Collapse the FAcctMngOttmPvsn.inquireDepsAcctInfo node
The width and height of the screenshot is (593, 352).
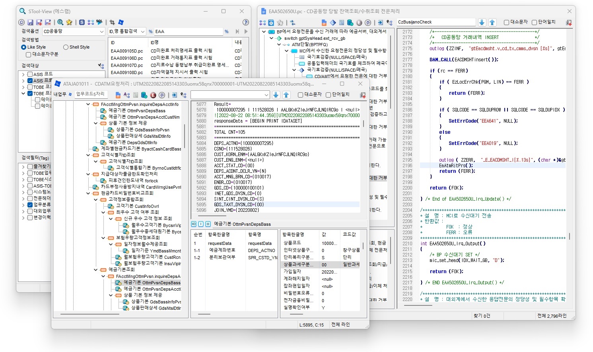coord(88,104)
